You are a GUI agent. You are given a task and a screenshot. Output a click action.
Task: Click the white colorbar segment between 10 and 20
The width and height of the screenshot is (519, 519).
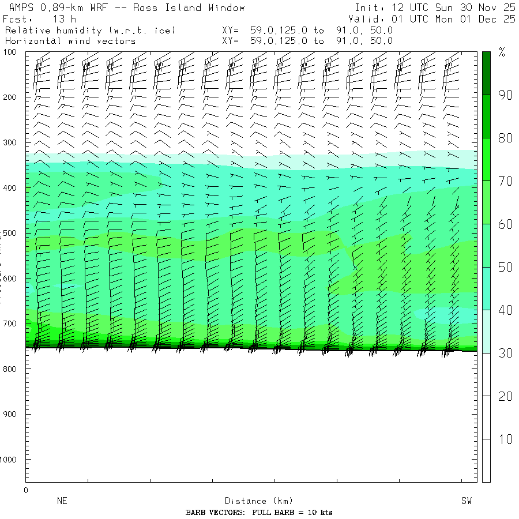486,418
